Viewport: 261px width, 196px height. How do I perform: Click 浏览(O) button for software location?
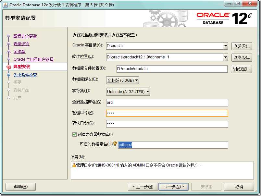242,57
